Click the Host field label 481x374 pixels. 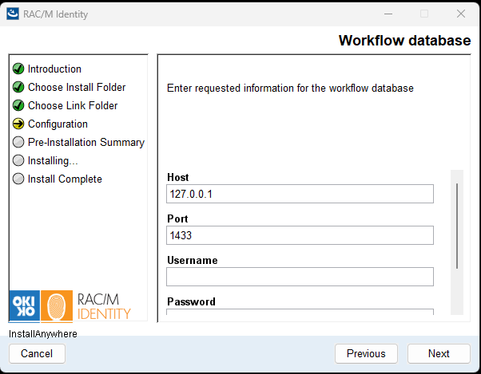pyautogui.click(x=178, y=177)
